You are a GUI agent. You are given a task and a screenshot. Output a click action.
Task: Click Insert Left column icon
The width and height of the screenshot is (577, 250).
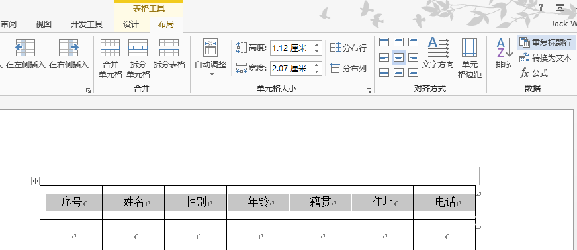(25, 48)
